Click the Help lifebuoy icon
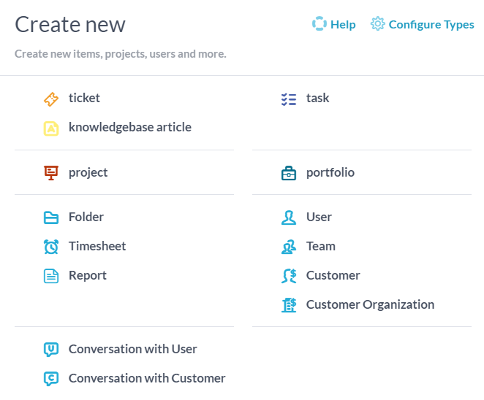Viewport: 484px width, 400px height. (319, 24)
